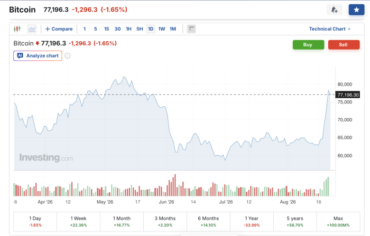
Task: Select the 1M interval
Action: (173, 29)
